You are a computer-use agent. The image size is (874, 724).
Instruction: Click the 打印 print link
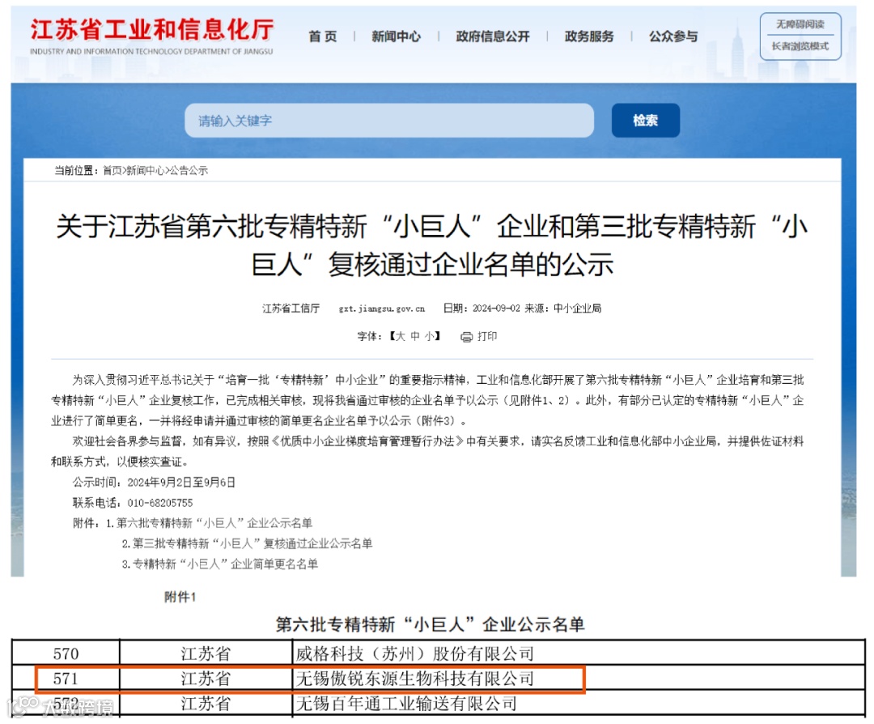(x=487, y=336)
